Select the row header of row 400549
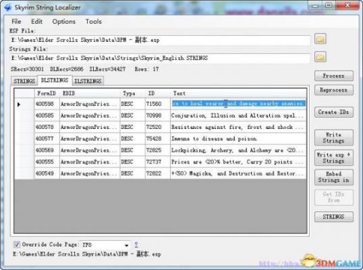 pos(24,173)
